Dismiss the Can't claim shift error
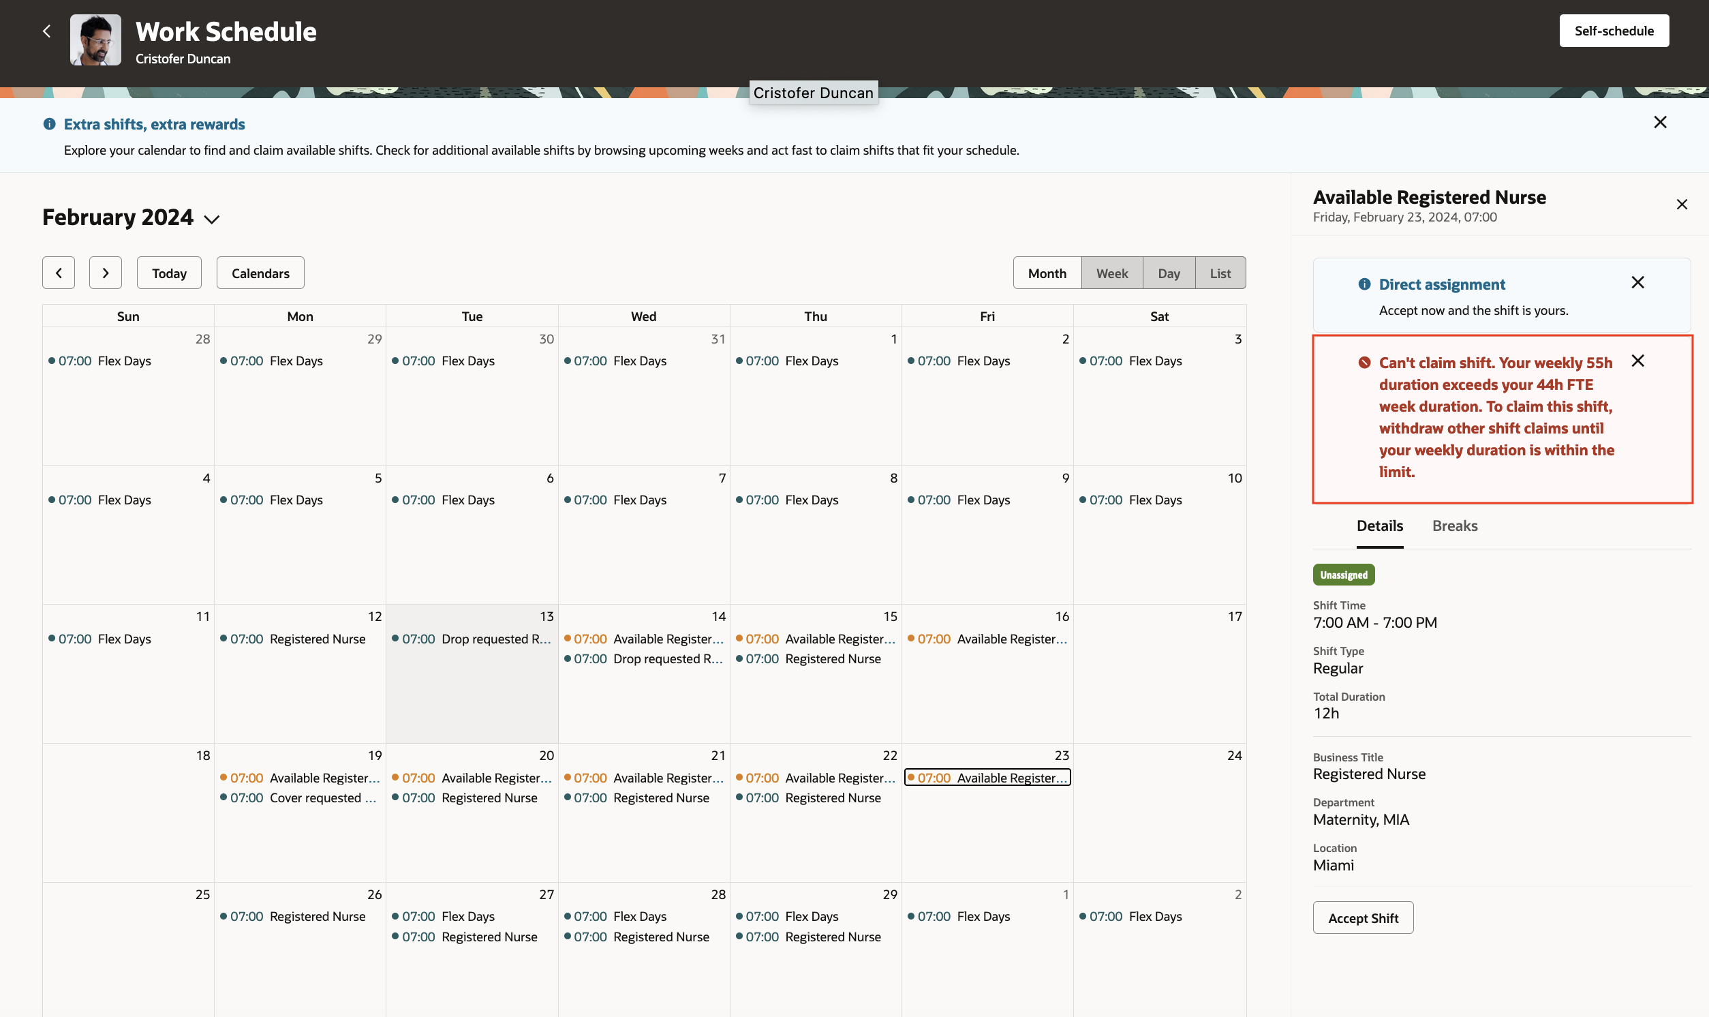This screenshot has width=1709, height=1017. coord(1637,361)
